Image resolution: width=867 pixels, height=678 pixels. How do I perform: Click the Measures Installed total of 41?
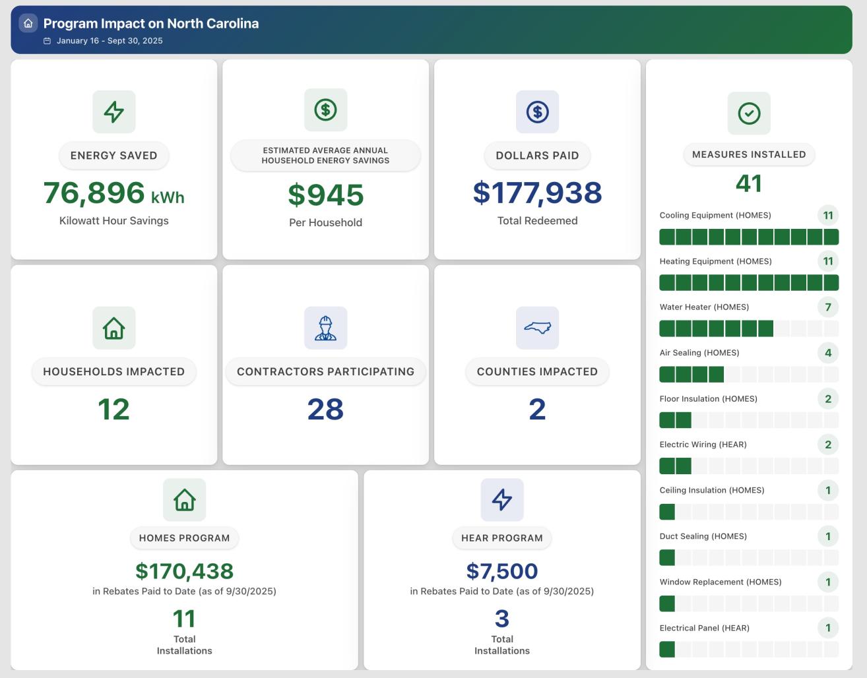point(749,183)
